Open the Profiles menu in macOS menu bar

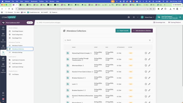click(x=42, y=1)
